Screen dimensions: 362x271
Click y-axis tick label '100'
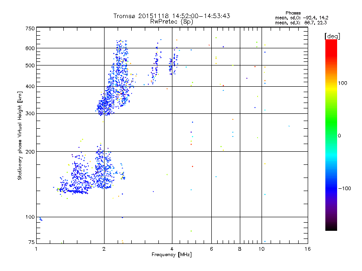pyautogui.click(x=30, y=217)
